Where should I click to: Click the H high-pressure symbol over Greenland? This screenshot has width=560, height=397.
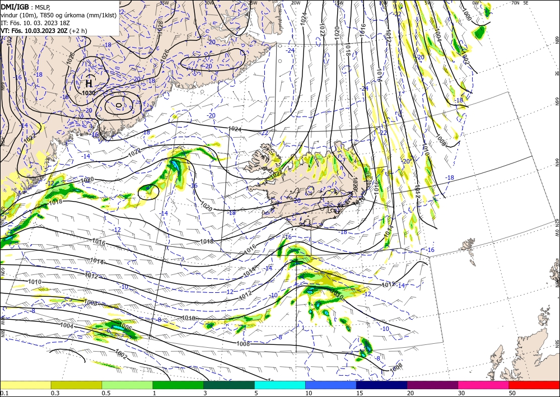coord(89,83)
